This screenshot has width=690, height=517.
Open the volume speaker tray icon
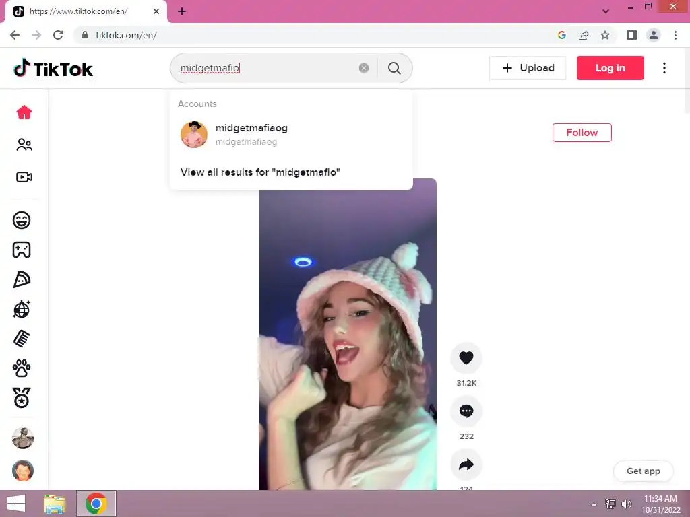pos(626,504)
